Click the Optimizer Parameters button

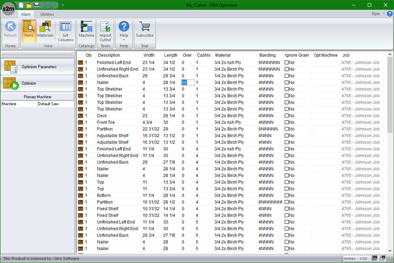(x=37, y=67)
